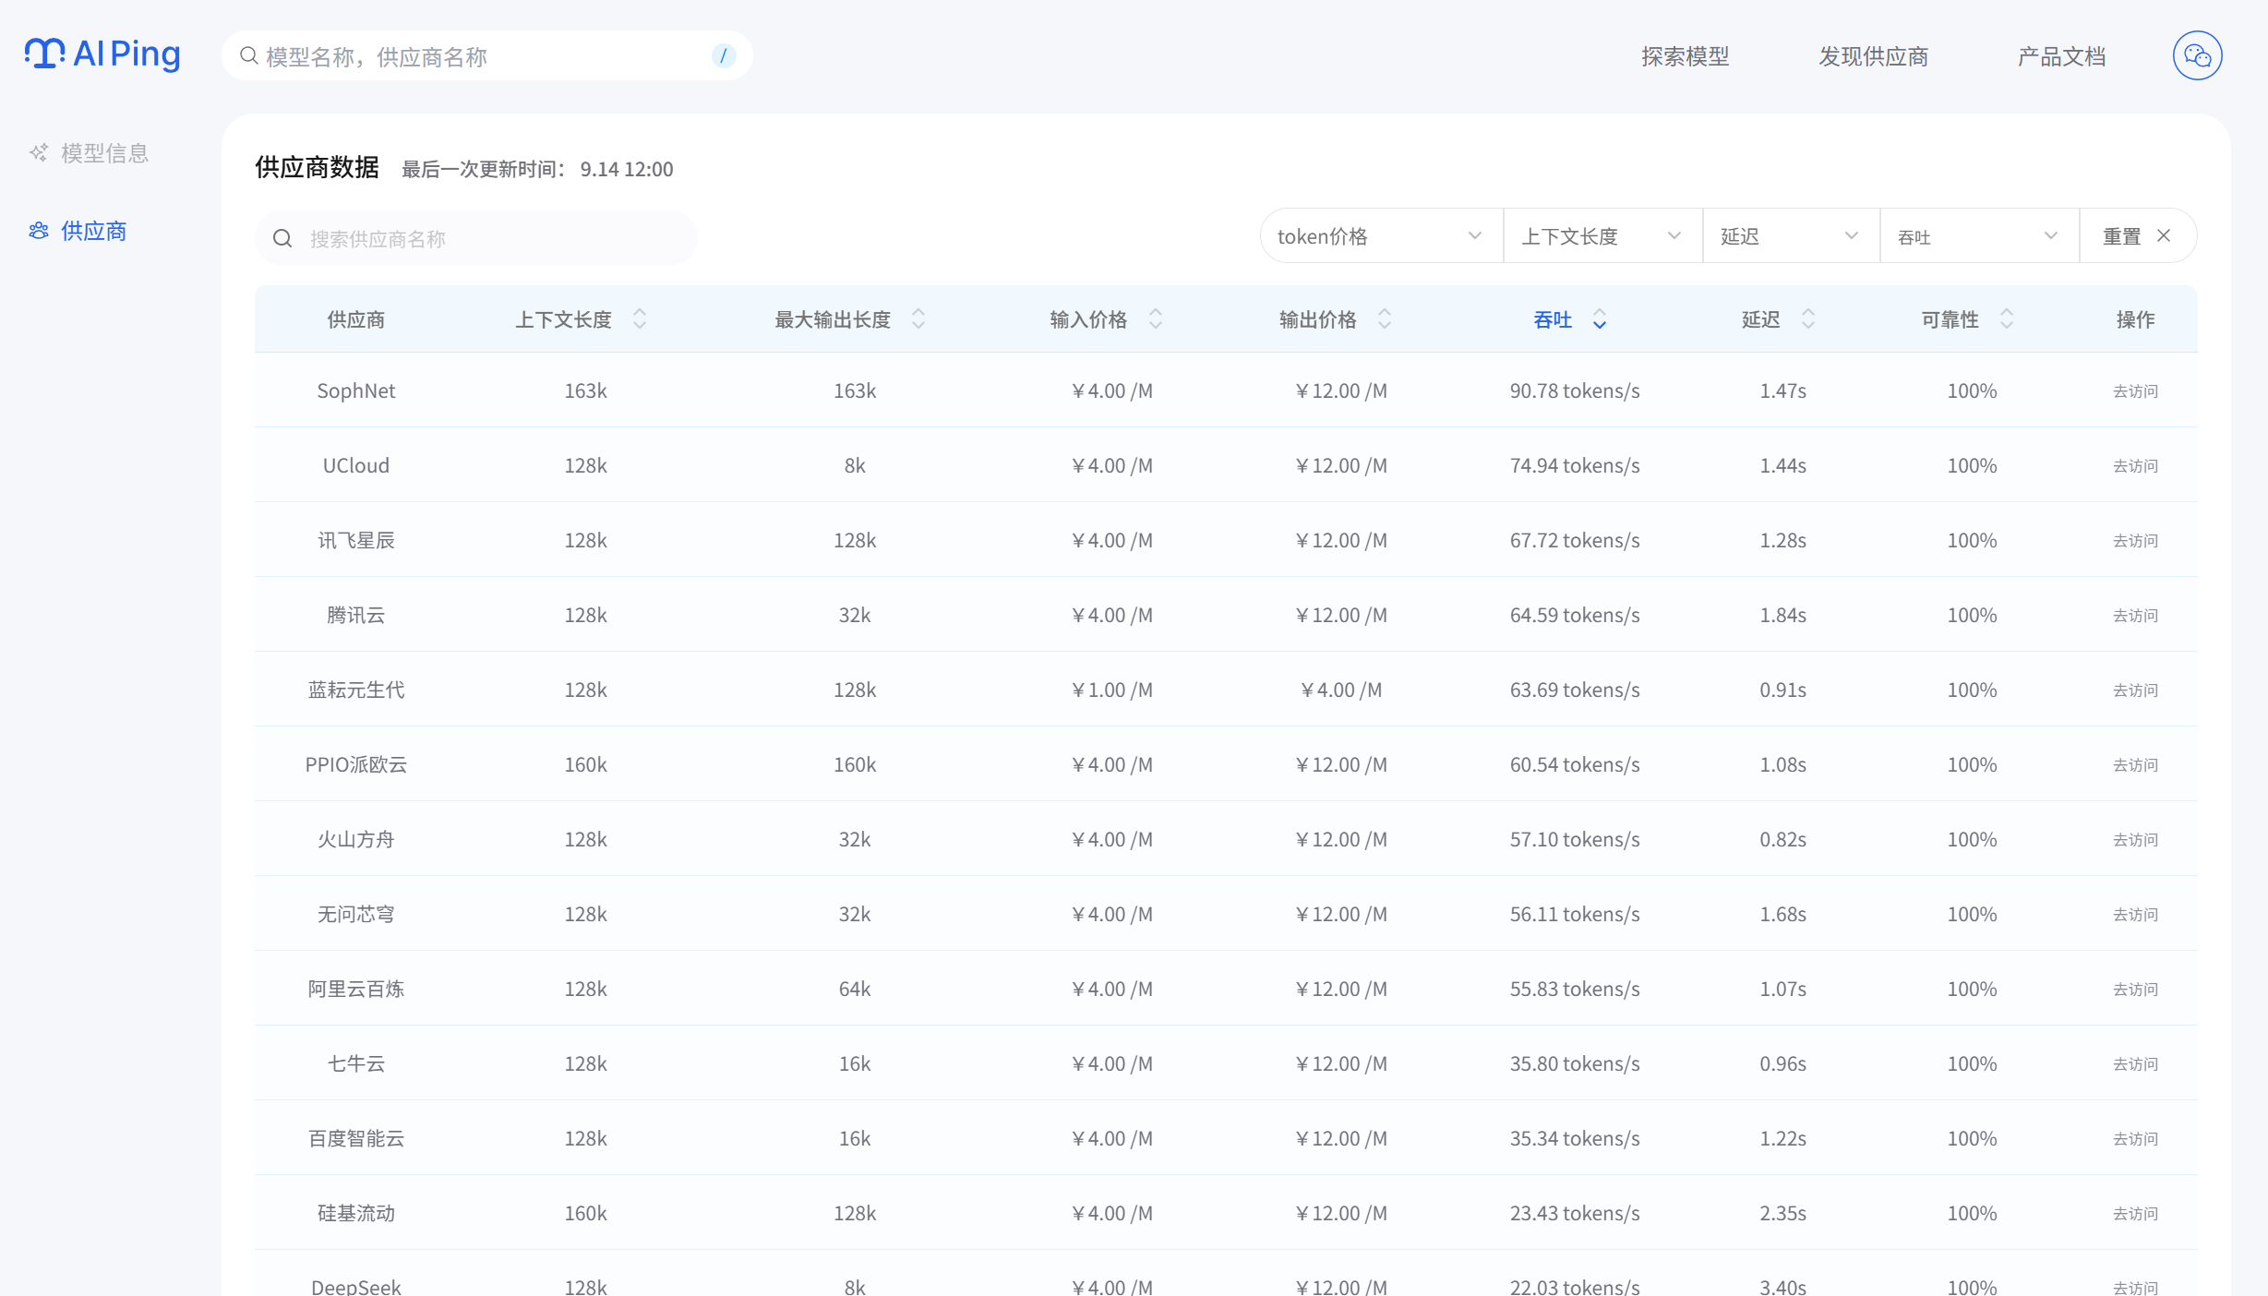
Task: Click the AI Ping logo
Action: [102, 54]
